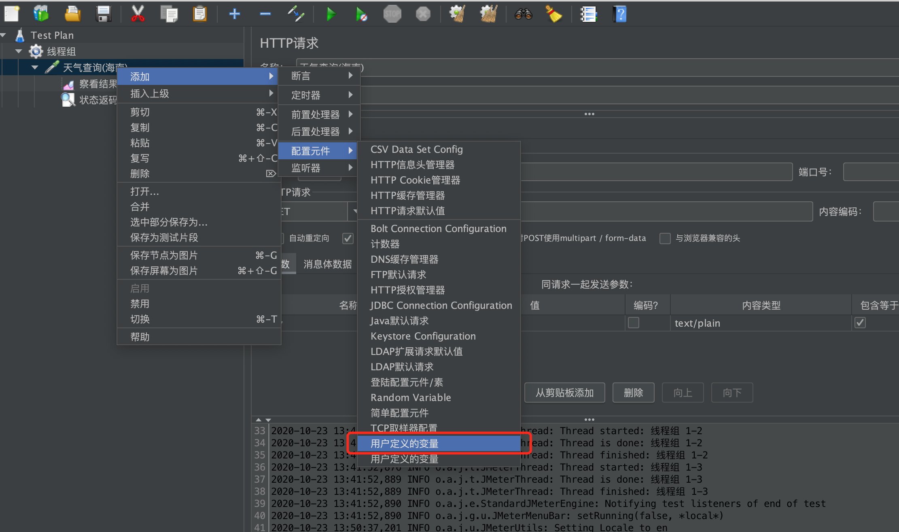Screen dimensions: 899x532
Task: Click the 从剪贴板添加 button
Action: click(x=564, y=393)
